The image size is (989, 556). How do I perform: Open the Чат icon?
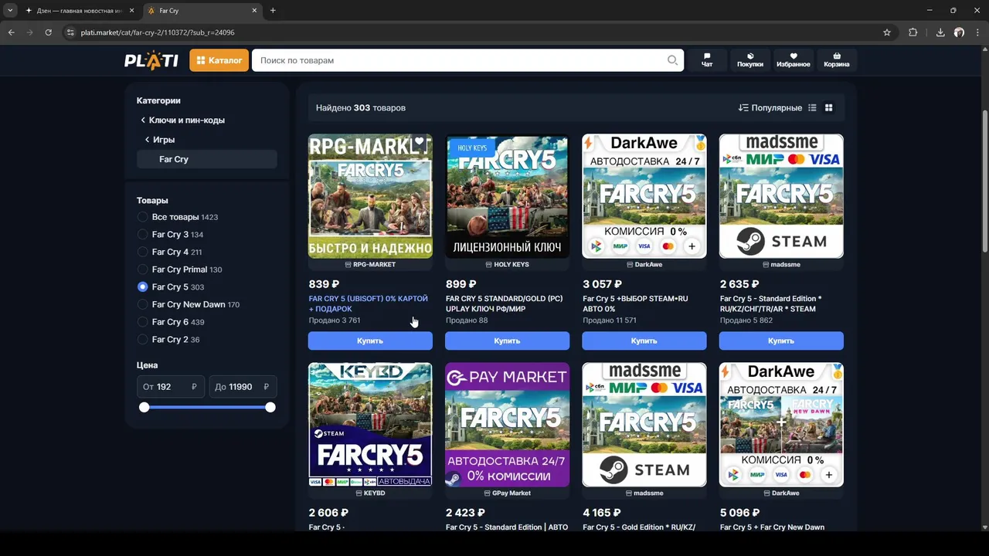pos(707,60)
